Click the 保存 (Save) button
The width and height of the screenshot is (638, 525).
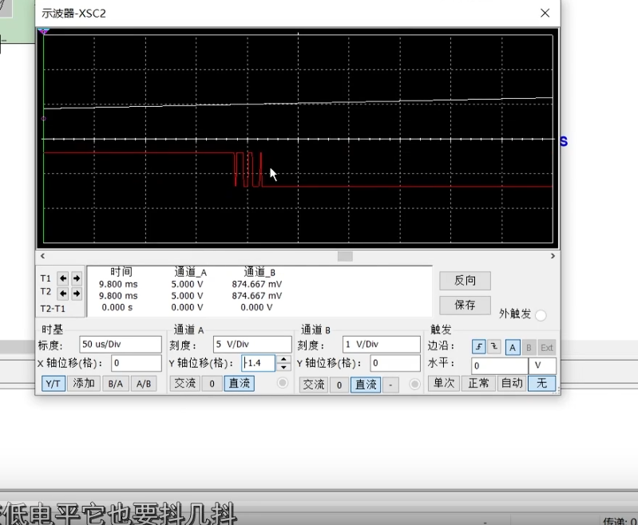pos(465,305)
